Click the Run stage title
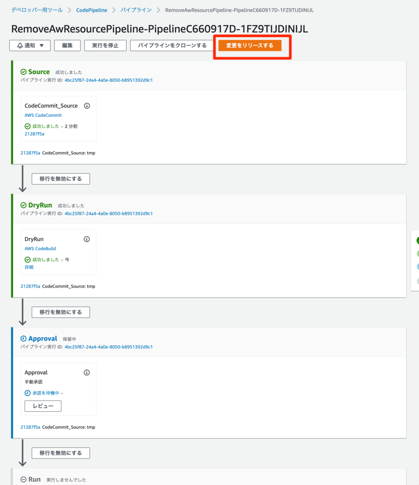The width and height of the screenshot is (419, 485). [x=34, y=479]
